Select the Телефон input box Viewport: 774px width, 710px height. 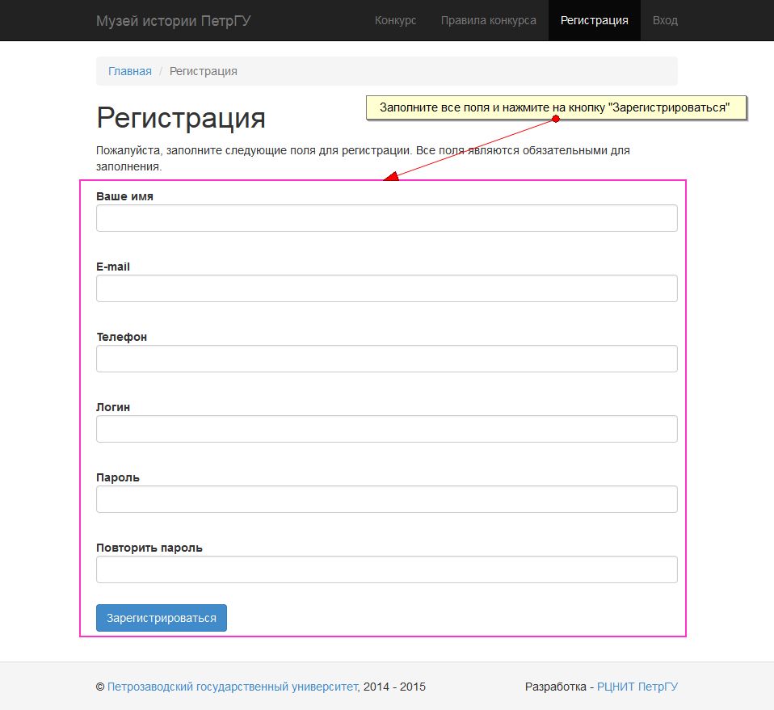coord(386,359)
